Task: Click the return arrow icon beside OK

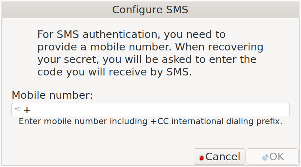Action: click(x=265, y=157)
